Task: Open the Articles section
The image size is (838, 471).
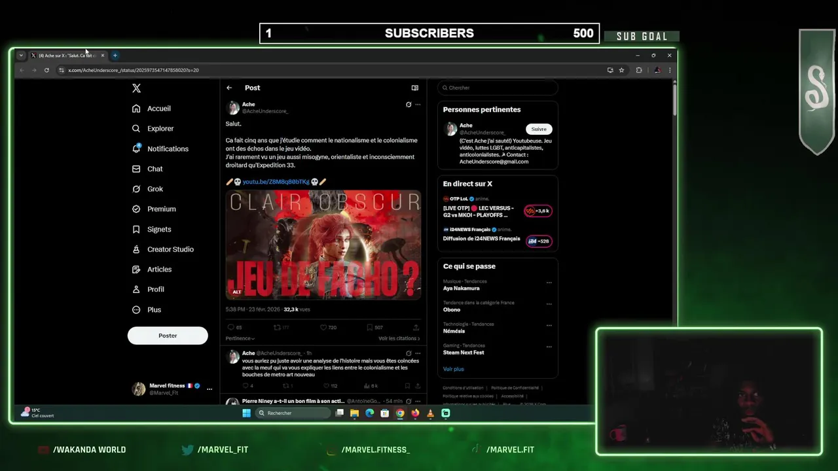Action: pos(152,270)
